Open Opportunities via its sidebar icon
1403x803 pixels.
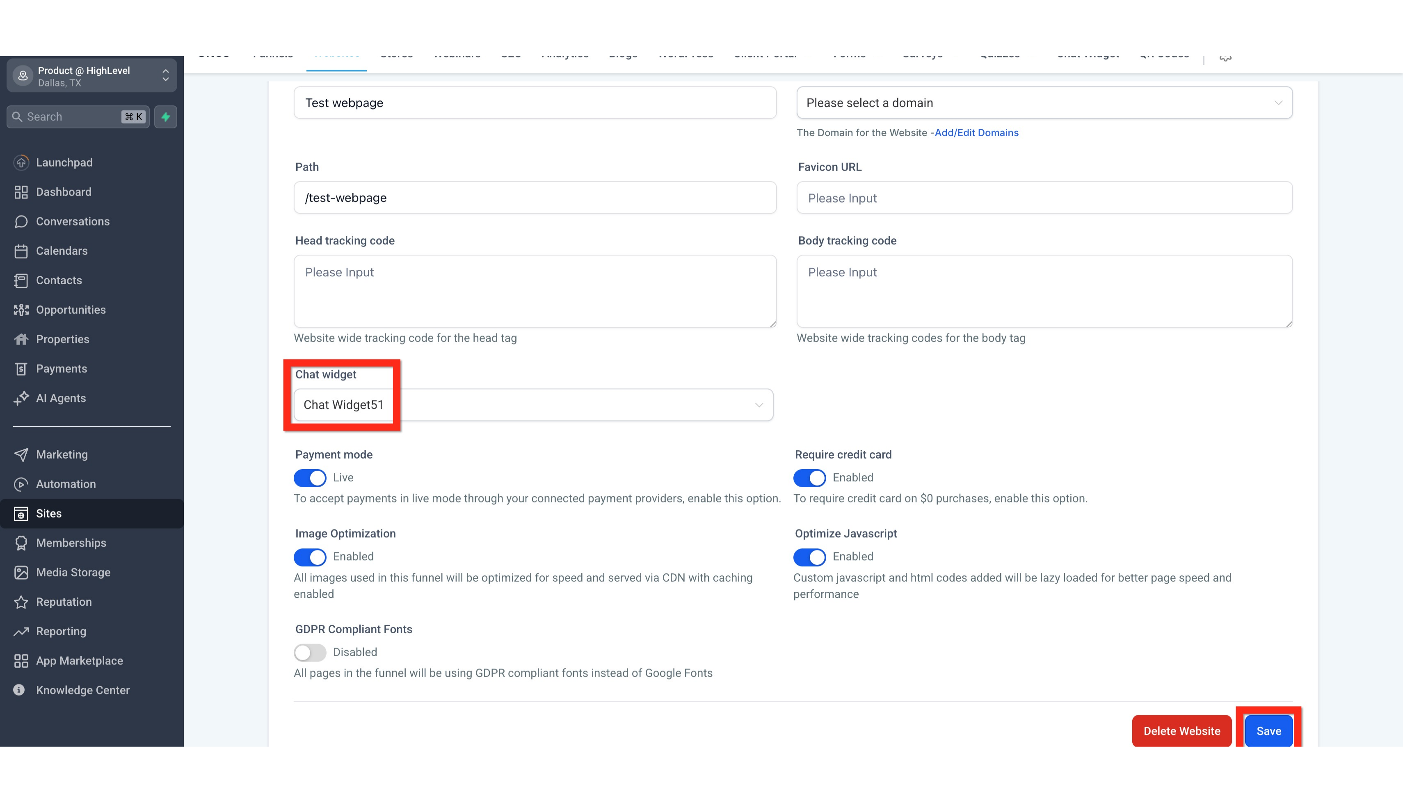(x=21, y=310)
